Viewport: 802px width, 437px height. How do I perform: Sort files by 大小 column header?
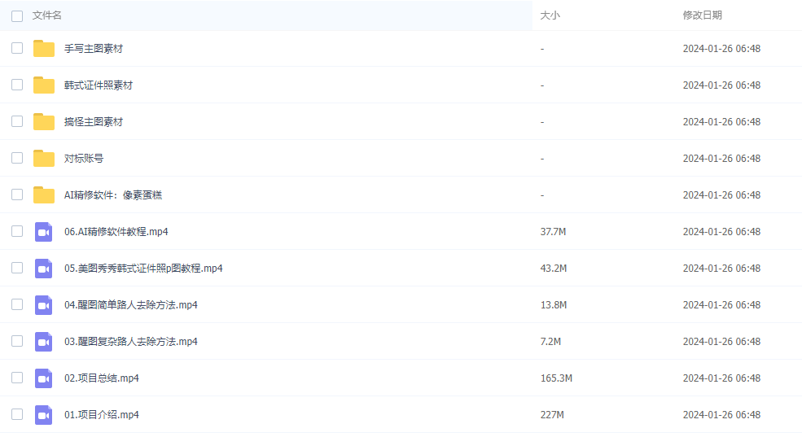coord(550,15)
